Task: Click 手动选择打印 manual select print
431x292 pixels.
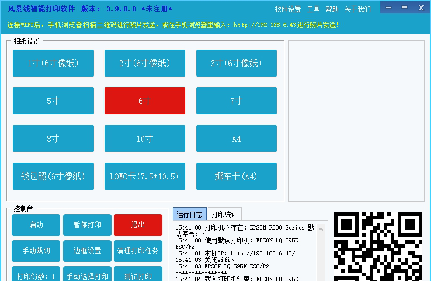Action: 87,274
